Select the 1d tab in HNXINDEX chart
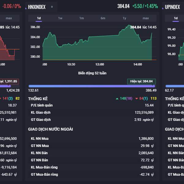184x184 pixels. [x=39, y=18]
